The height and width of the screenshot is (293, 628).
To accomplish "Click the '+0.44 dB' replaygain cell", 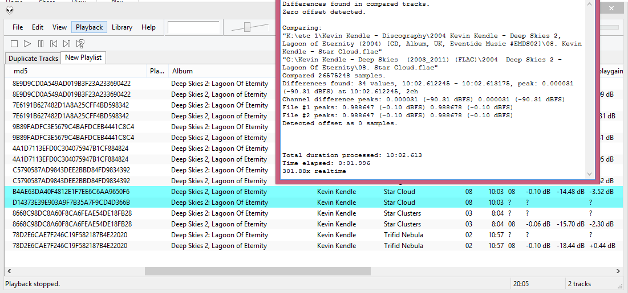I will [x=602, y=245].
